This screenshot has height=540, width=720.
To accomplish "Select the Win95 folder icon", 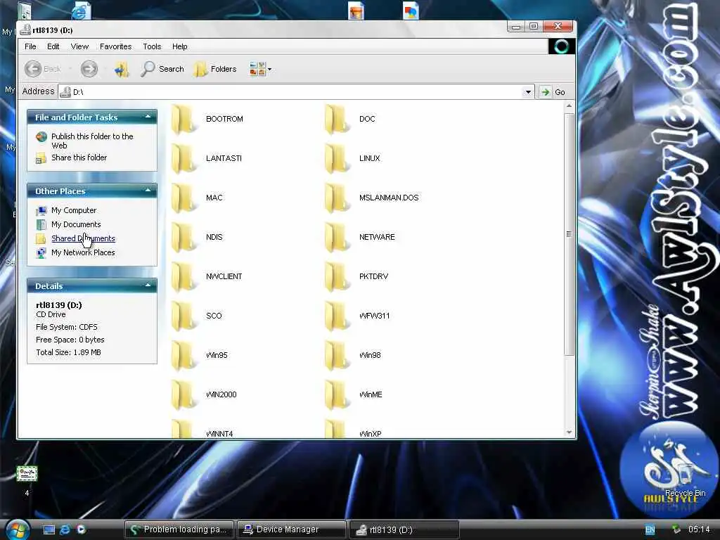I will point(184,356).
